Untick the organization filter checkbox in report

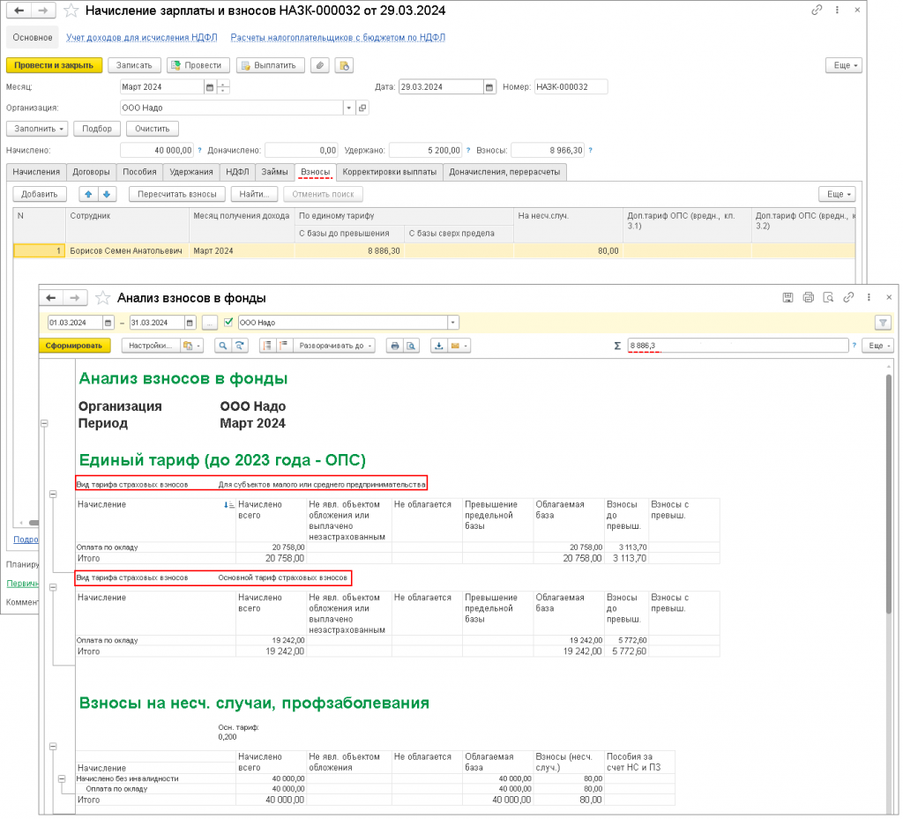coord(228,323)
